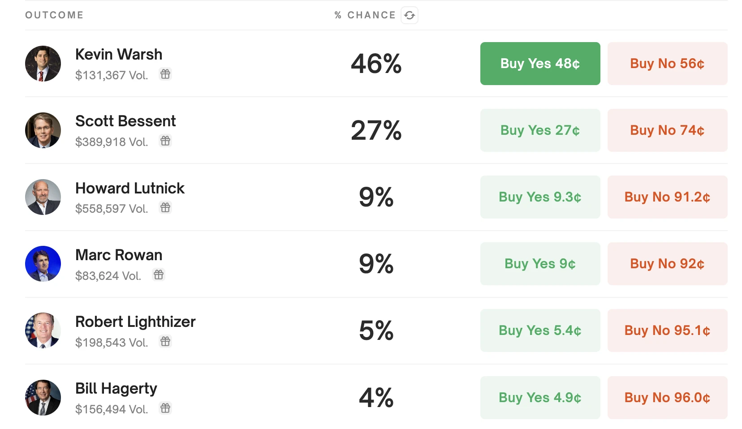The width and height of the screenshot is (742, 429).
Task: Click the rewards gift icon for Scott Bessent
Action: click(165, 141)
